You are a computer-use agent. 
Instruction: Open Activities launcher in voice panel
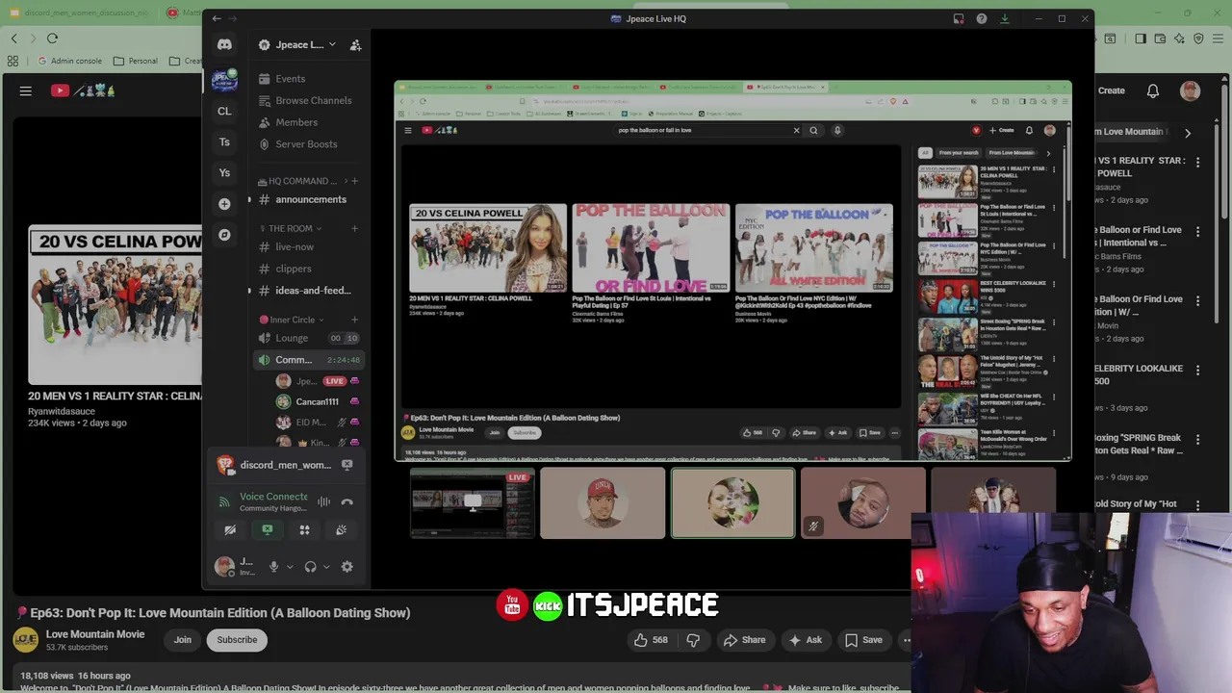click(304, 529)
